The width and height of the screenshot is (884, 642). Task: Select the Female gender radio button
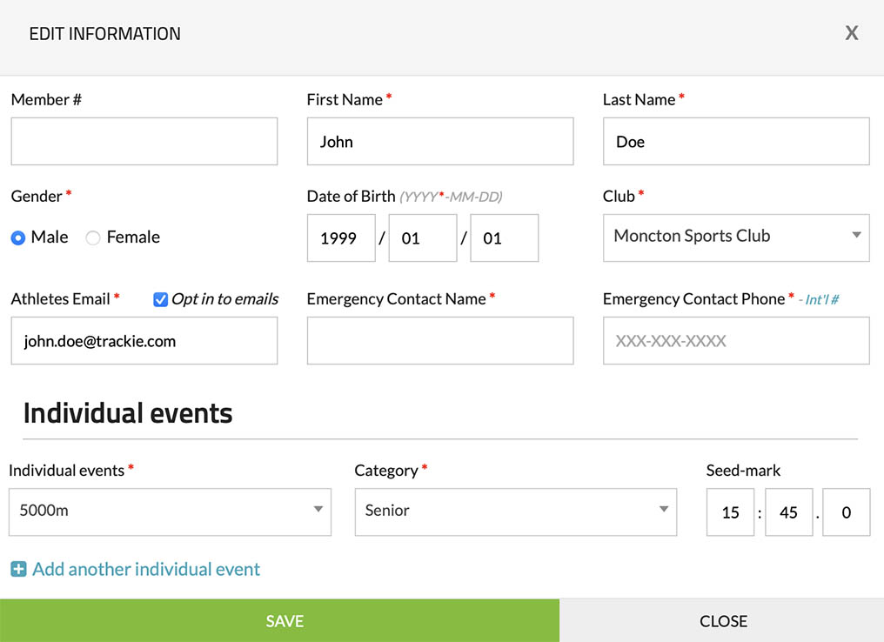(93, 237)
